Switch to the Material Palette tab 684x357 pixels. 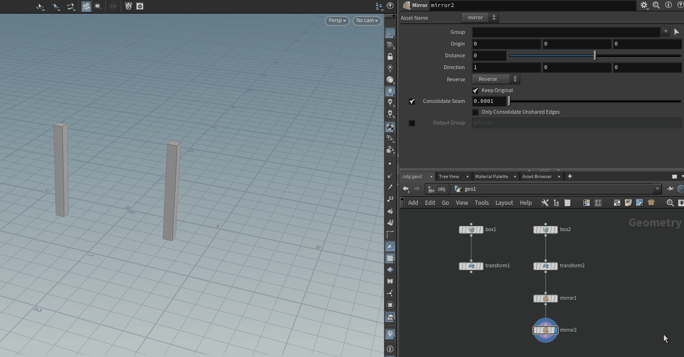pyautogui.click(x=491, y=177)
